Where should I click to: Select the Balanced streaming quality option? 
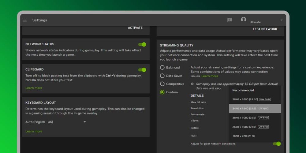coord(162,68)
